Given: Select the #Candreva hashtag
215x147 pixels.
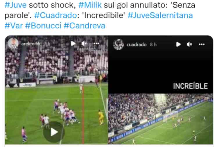Looking at the screenshot, I should (x=85, y=26).
